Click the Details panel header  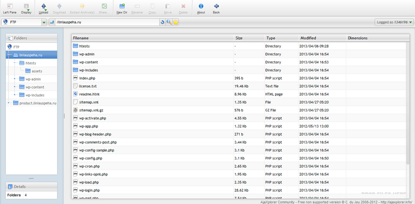pyautogui.click(x=31, y=186)
